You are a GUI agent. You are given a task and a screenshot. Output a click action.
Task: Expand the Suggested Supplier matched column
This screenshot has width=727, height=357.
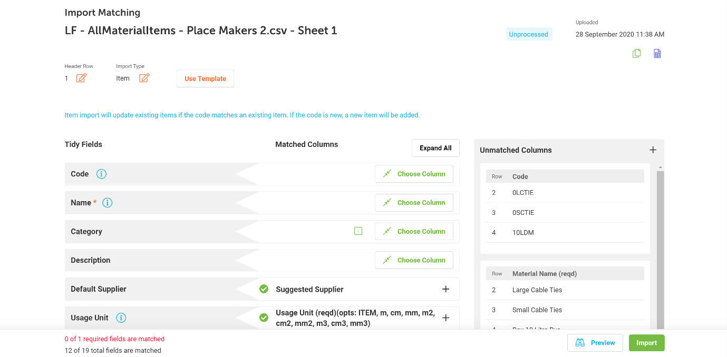(445, 289)
